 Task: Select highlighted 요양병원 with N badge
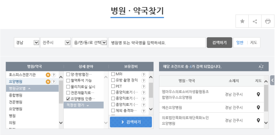pyautogui.click(x=16, y=82)
